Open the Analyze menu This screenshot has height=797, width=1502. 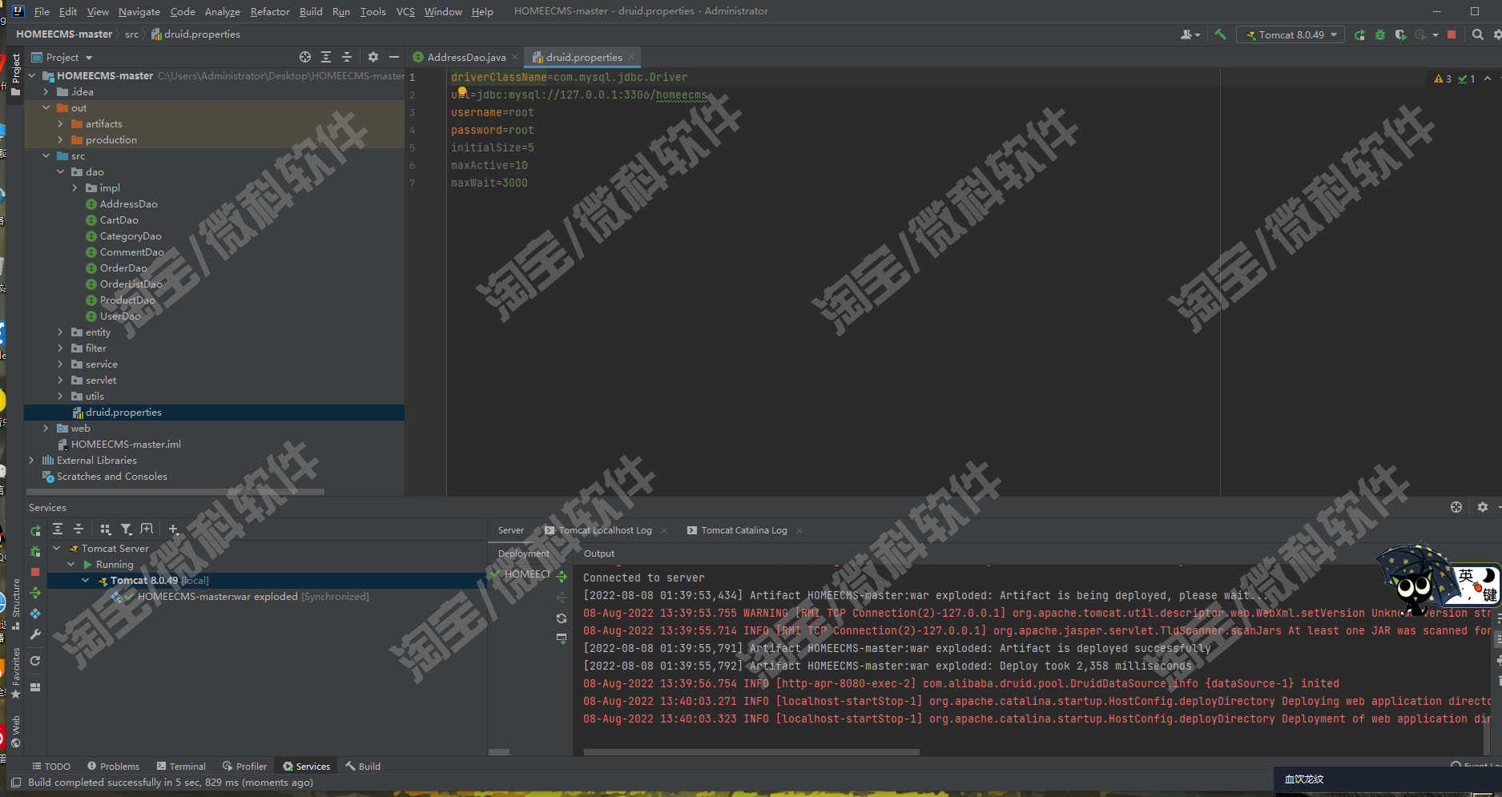pyautogui.click(x=222, y=11)
